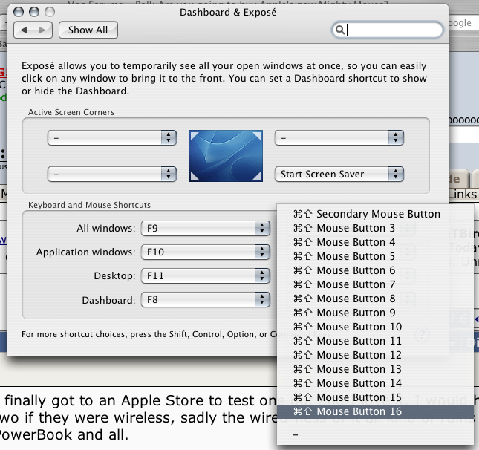The image size is (479, 450).
Task: Click the magnifying glass search icon
Action: pos(339,30)
